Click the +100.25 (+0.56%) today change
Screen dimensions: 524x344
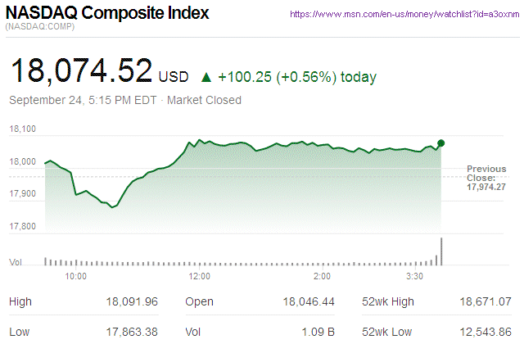[297, 78]
